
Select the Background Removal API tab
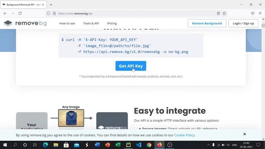[x=23, y=5]
